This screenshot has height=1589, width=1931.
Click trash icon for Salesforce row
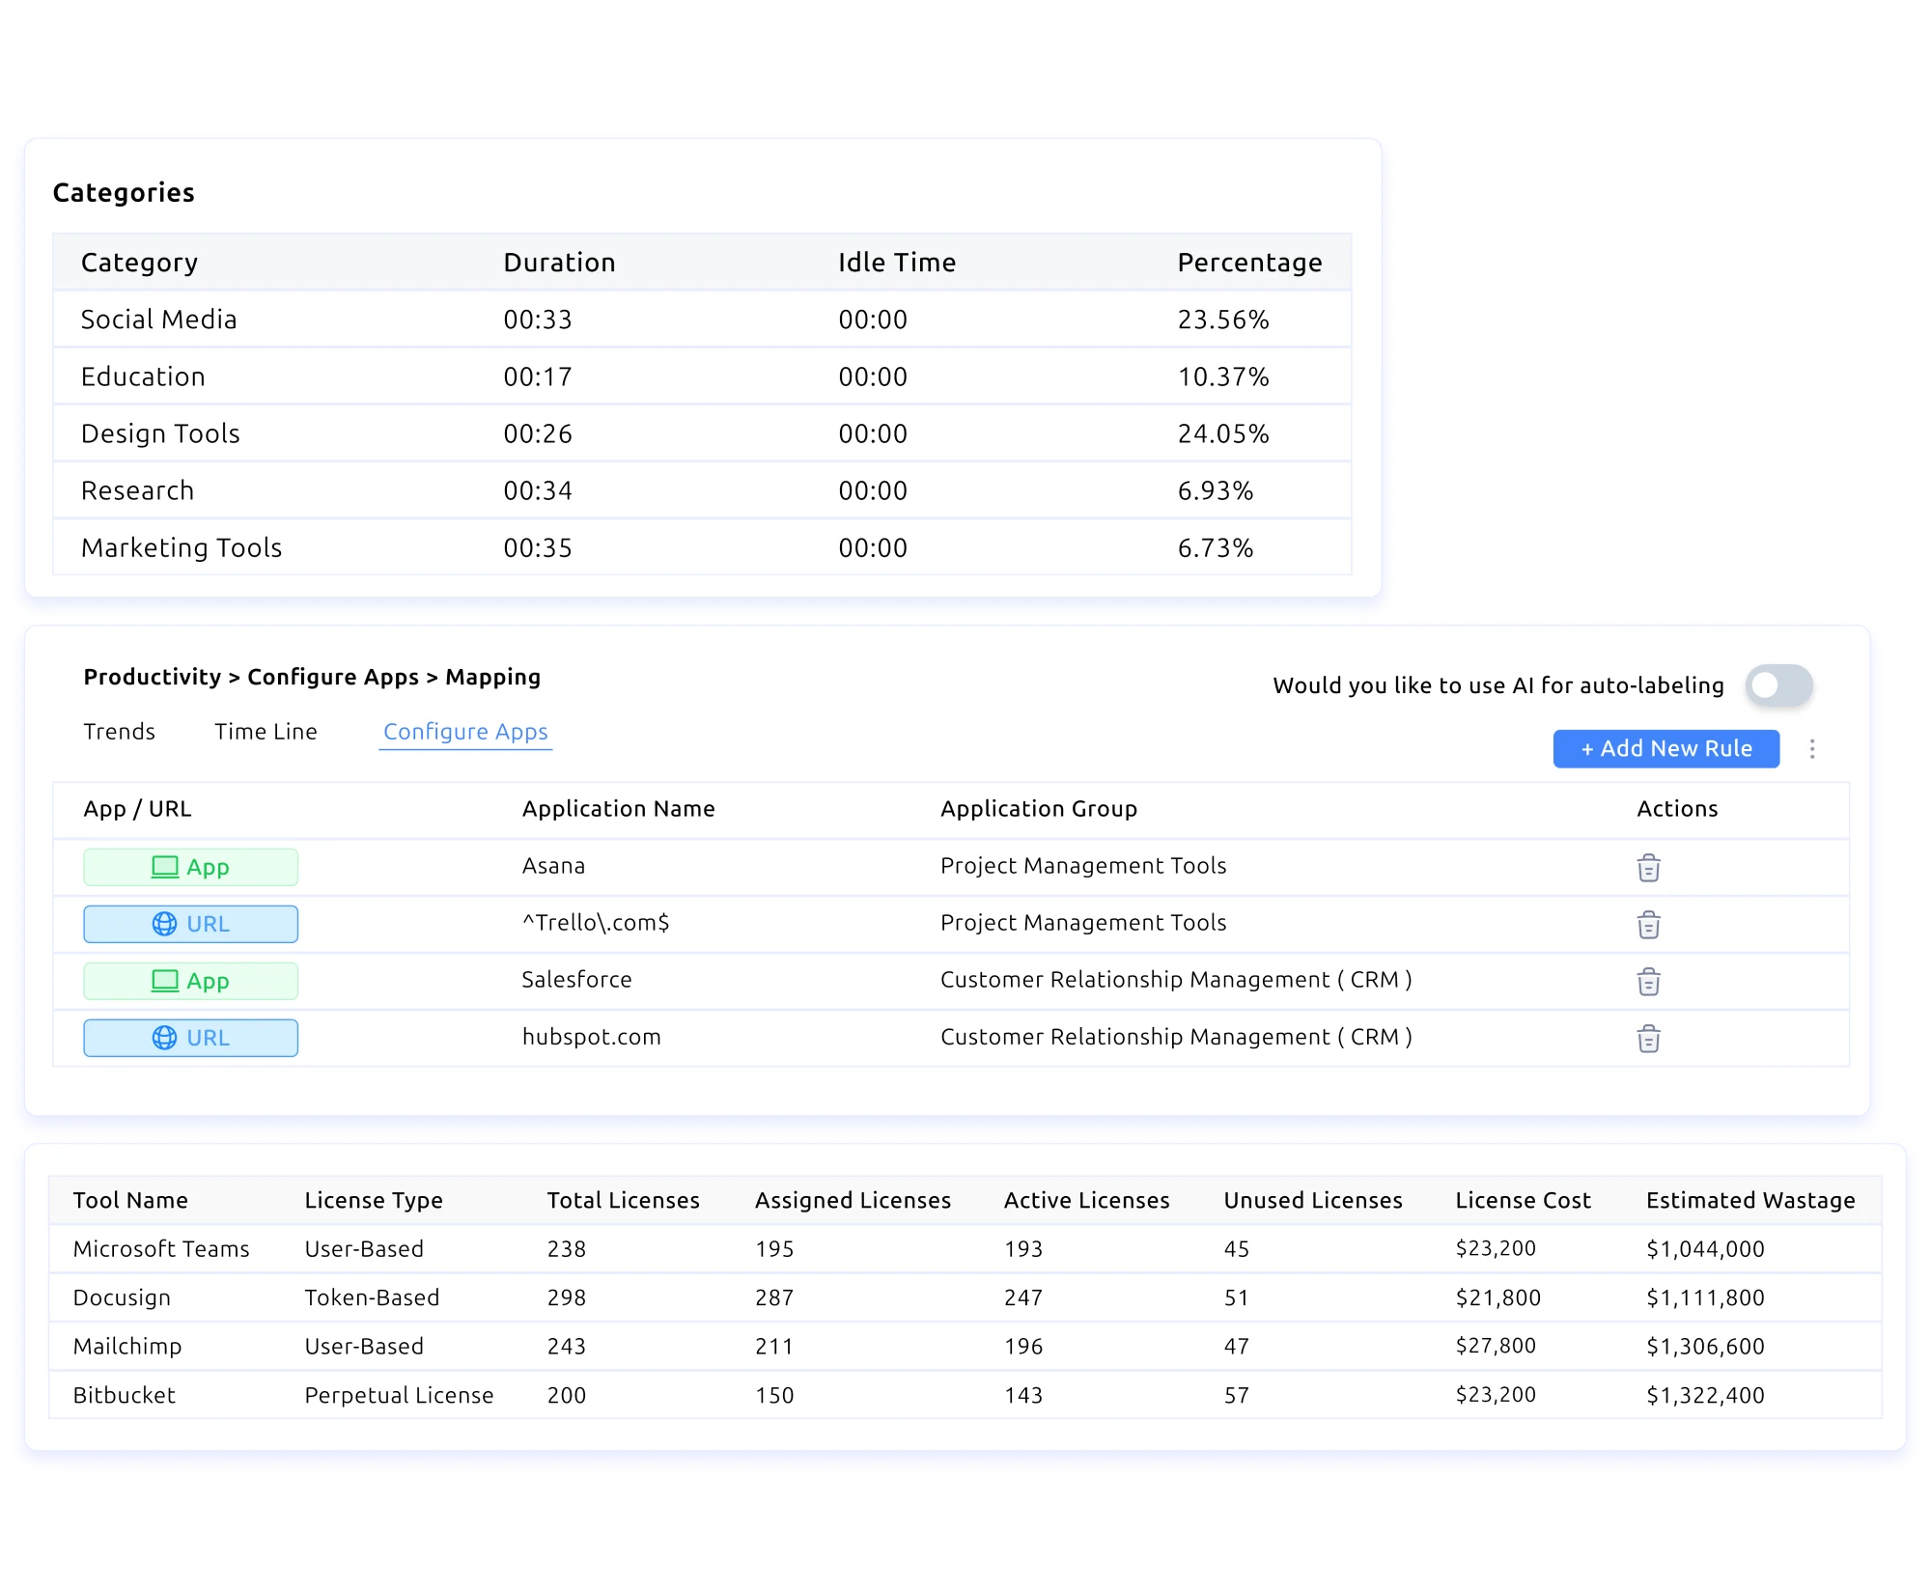pyautogui.click(x=1648, y=981)
